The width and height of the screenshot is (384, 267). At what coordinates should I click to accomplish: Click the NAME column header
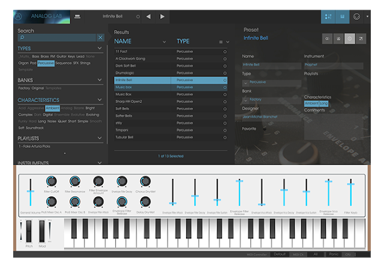(x=122, y=41)
